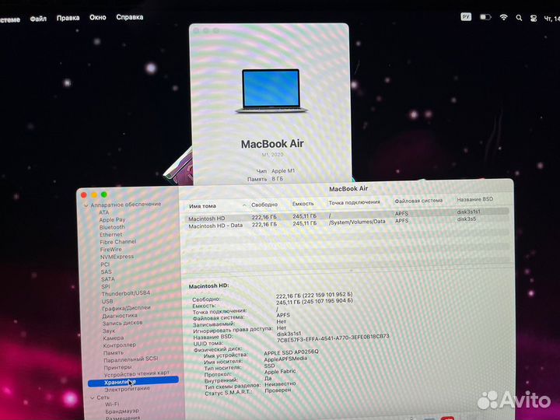Sort by Имя тома column
560x420 pixels.
[202, 206]
